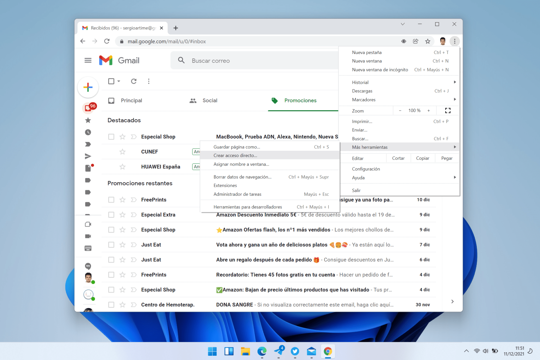Switch to the Social tab
The image size is (540, 360).
[x=210, y=100]
